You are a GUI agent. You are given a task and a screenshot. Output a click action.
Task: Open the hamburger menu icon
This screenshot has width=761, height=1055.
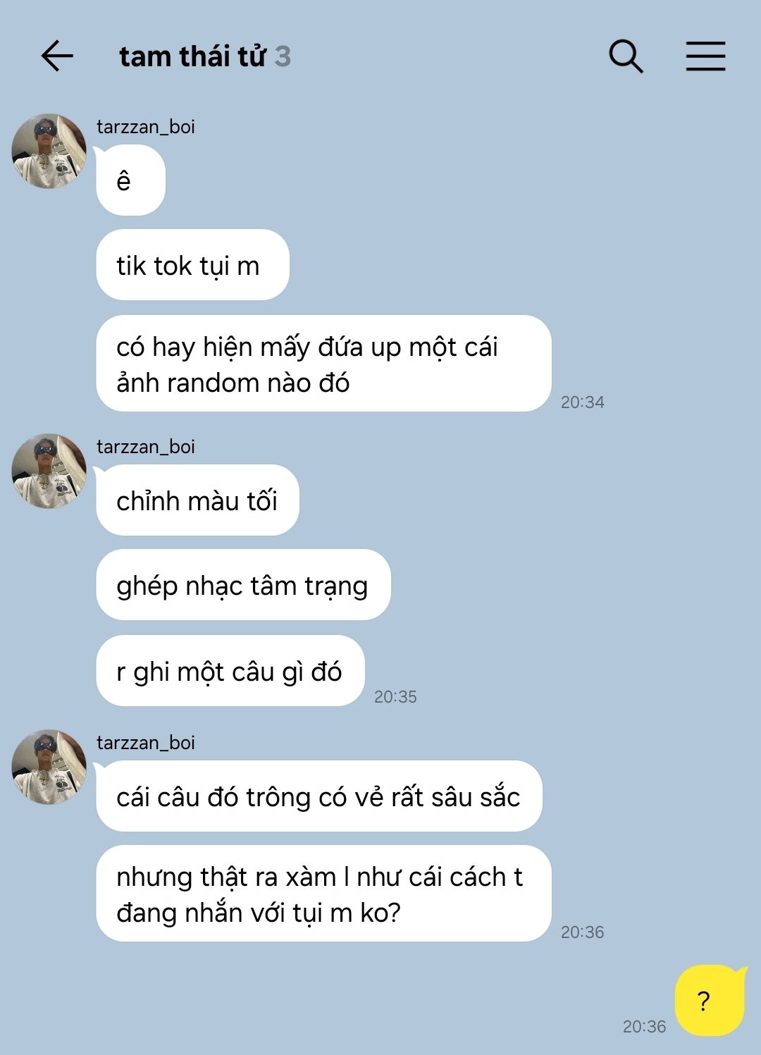[x=705, y=56]
